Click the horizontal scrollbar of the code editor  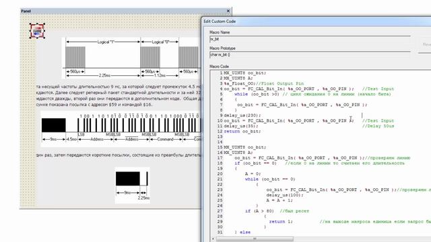(255, 239)
